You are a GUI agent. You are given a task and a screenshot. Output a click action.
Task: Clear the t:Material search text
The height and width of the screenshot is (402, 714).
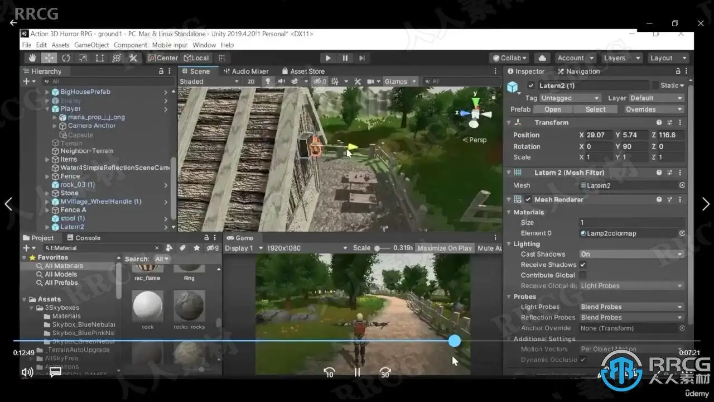point(157,248)
